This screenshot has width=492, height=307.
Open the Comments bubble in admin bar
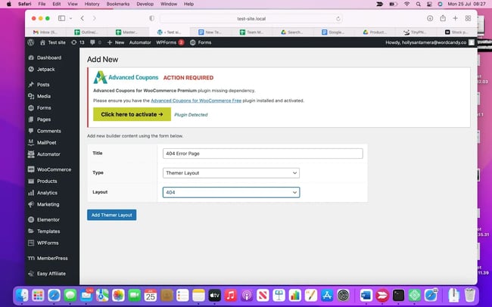click(x=91, y=42)
